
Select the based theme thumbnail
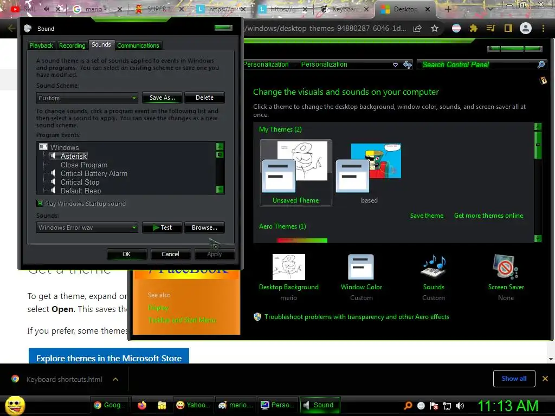click(369, 172)
